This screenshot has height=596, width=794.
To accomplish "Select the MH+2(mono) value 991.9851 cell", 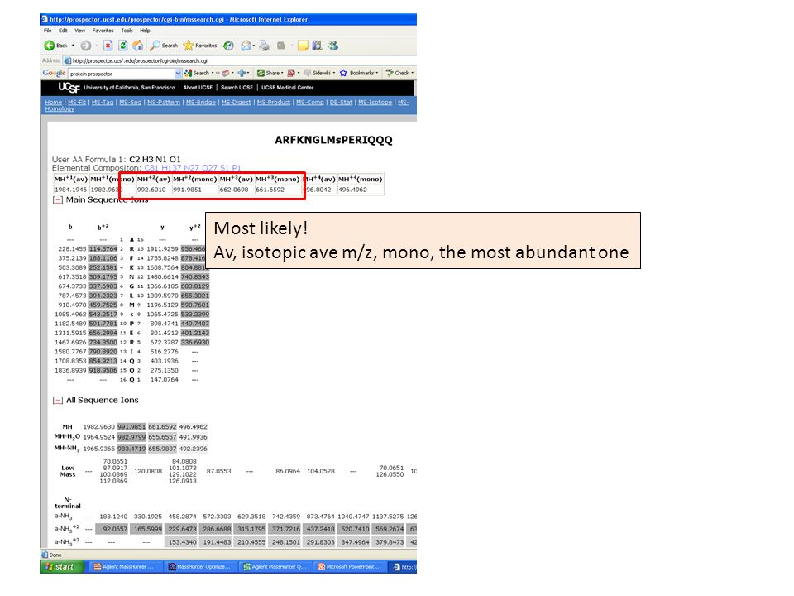I will pyautogui.click(x=195, y=190).
